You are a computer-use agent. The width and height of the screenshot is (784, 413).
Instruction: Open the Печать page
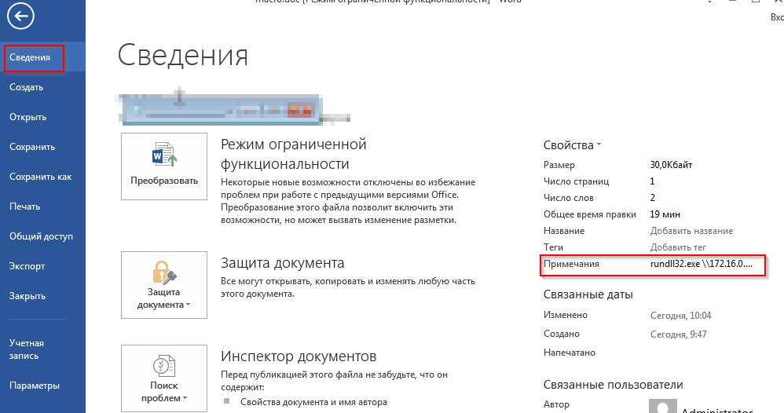[x=24, y=206]
